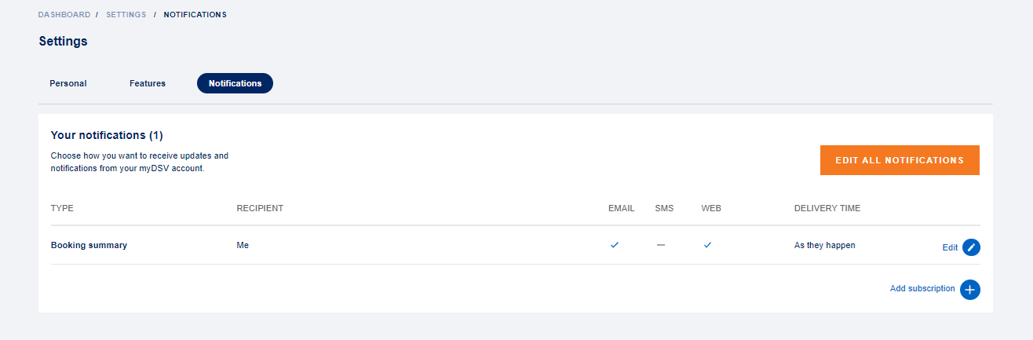
Task: Click the 'Me' recipient value
Action: pyautogui.click(x=243, y=245)
